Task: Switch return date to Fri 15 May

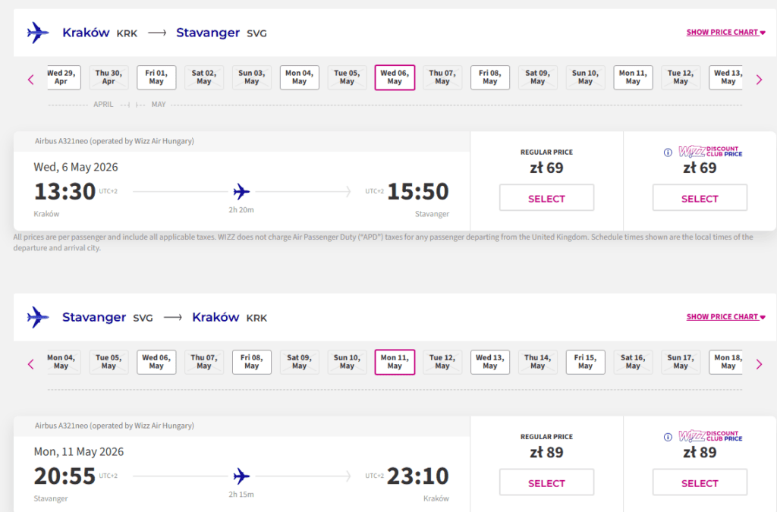Action: click(585, 362)
